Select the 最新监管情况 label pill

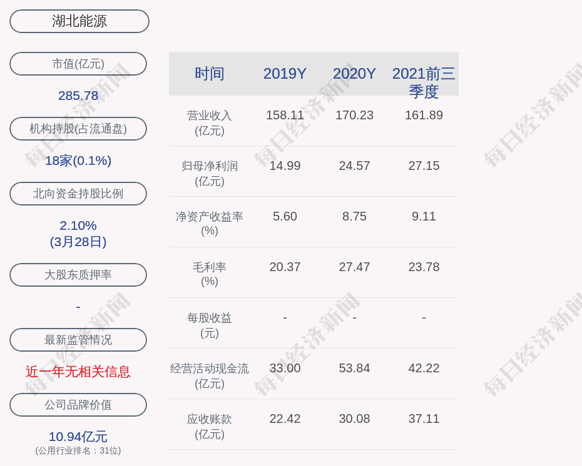78,340
